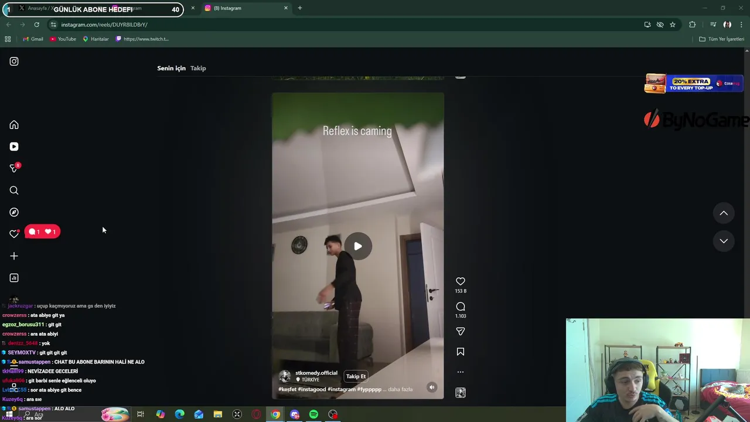Image resolution: width=750 pixels, height=422 pixels.
Task: Click the Create plus icon
Action: coord(14,256)
